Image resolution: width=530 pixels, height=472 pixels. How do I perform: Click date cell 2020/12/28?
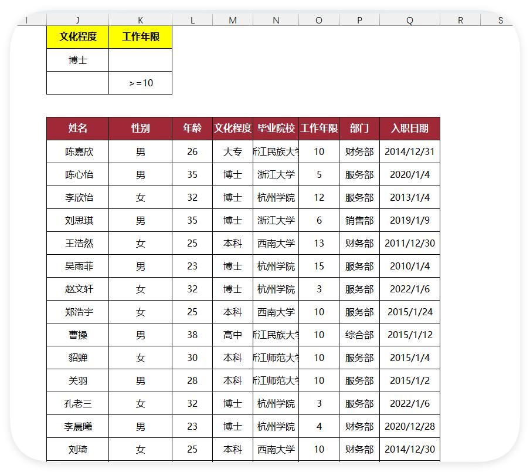pyautogui.click(x=410, y=426)
